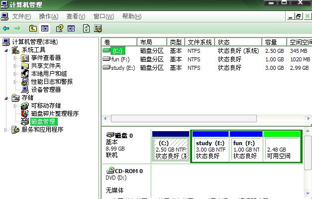Click the horizontal scrollbar right arrow
This screenshot has height=199, width=312.
click(x=308, y=118)
